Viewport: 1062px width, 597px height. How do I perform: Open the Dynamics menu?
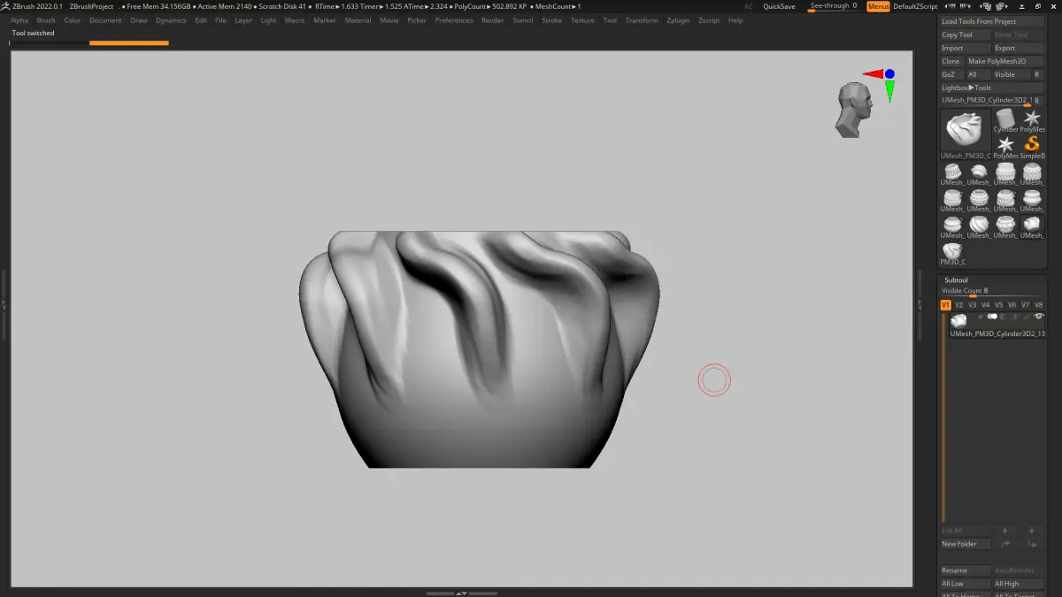tap(171, 20)
